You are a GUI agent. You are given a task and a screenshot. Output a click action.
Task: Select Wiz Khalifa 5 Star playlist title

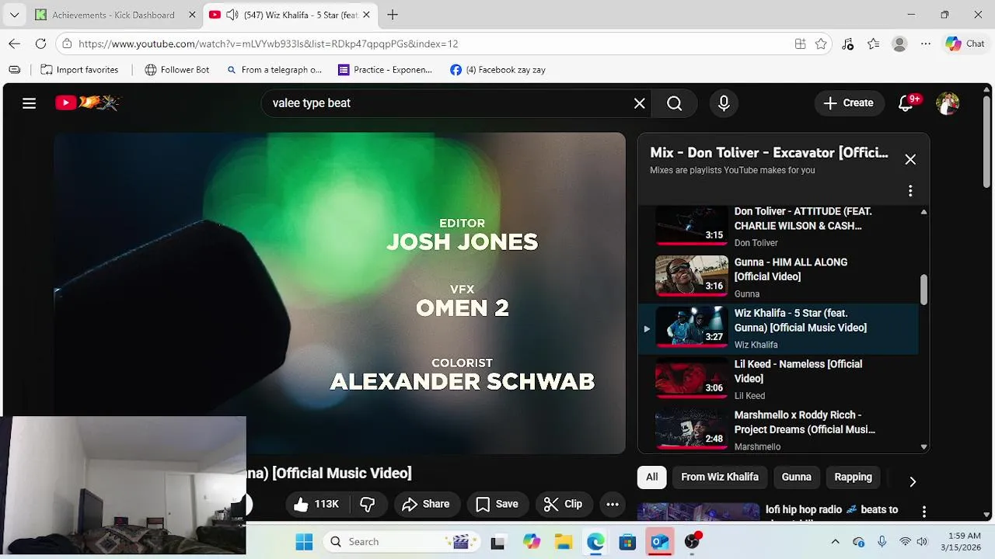(x=801, y=321)
